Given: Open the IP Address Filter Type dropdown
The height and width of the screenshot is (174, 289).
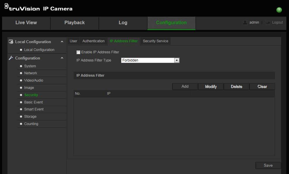Looking at the screenshot, I should click(150, 60).
